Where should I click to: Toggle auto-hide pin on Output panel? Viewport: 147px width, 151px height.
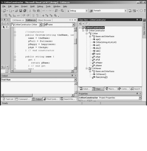pos(72,76)
